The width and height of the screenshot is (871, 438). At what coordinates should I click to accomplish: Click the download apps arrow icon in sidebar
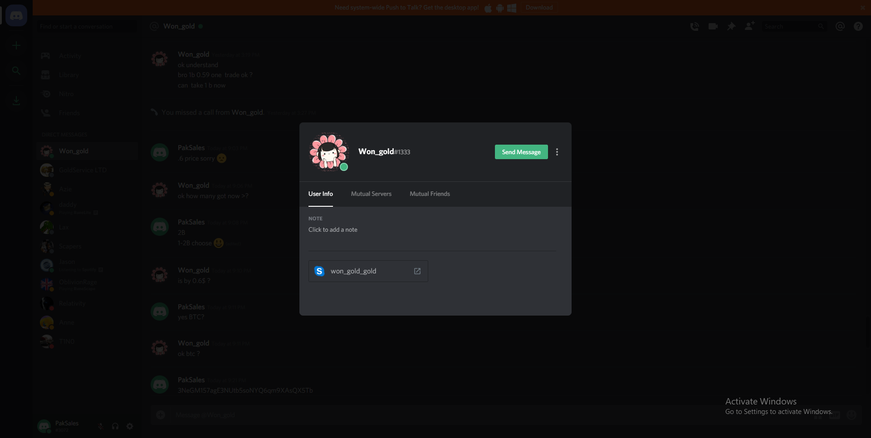point(16,100)
